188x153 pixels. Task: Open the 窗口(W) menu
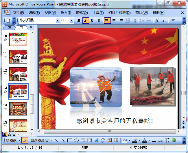click(x=141, y=13)
